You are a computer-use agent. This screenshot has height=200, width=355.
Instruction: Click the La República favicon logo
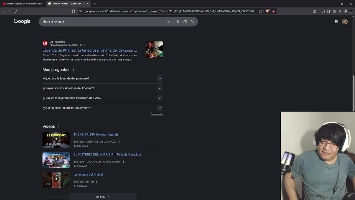pyautogui.click(x=45, y=43)
